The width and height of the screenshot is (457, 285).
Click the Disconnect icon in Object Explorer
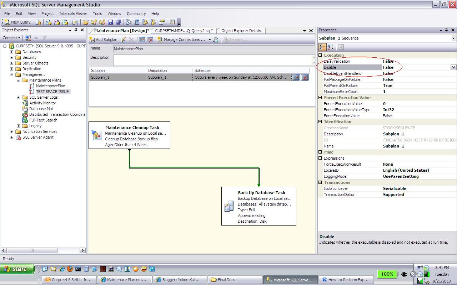28,38
